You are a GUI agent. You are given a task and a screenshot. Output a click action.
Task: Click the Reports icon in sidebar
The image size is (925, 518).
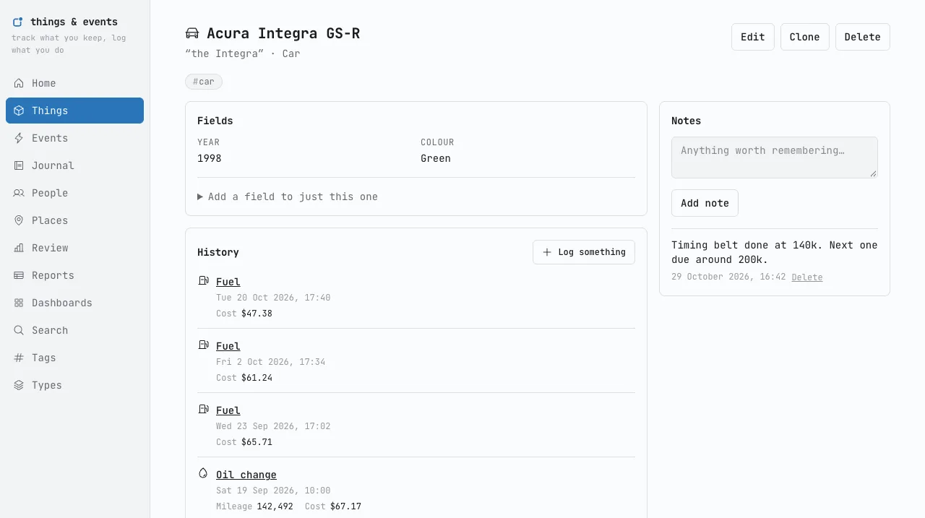(19, 275)
